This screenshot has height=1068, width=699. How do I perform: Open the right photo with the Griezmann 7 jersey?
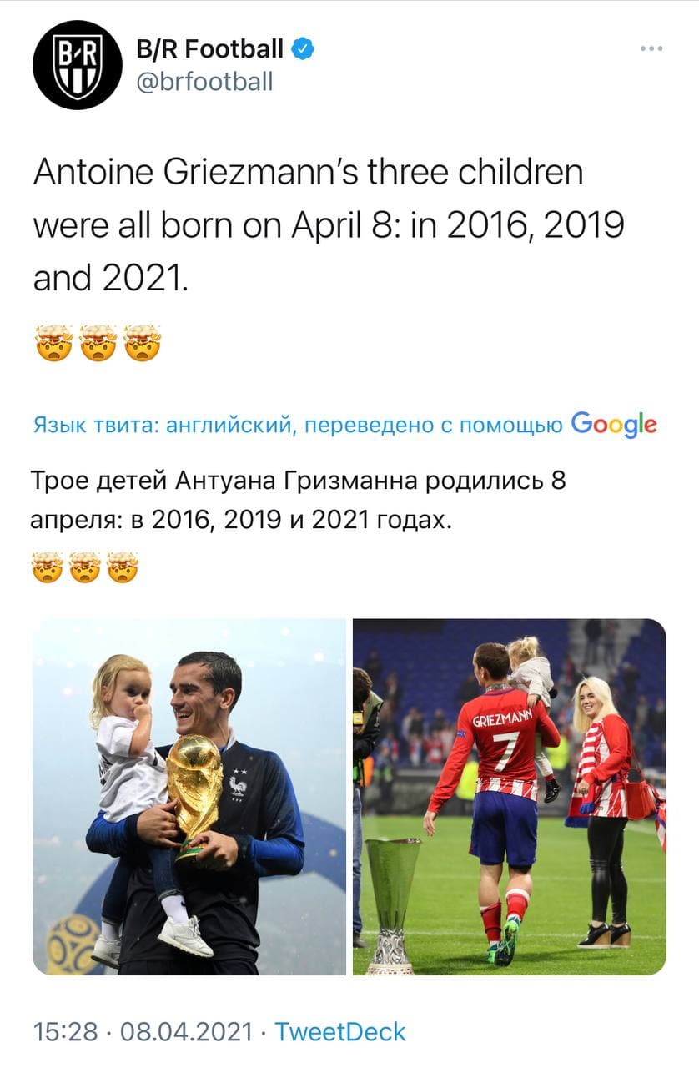[x=510, y=797]
